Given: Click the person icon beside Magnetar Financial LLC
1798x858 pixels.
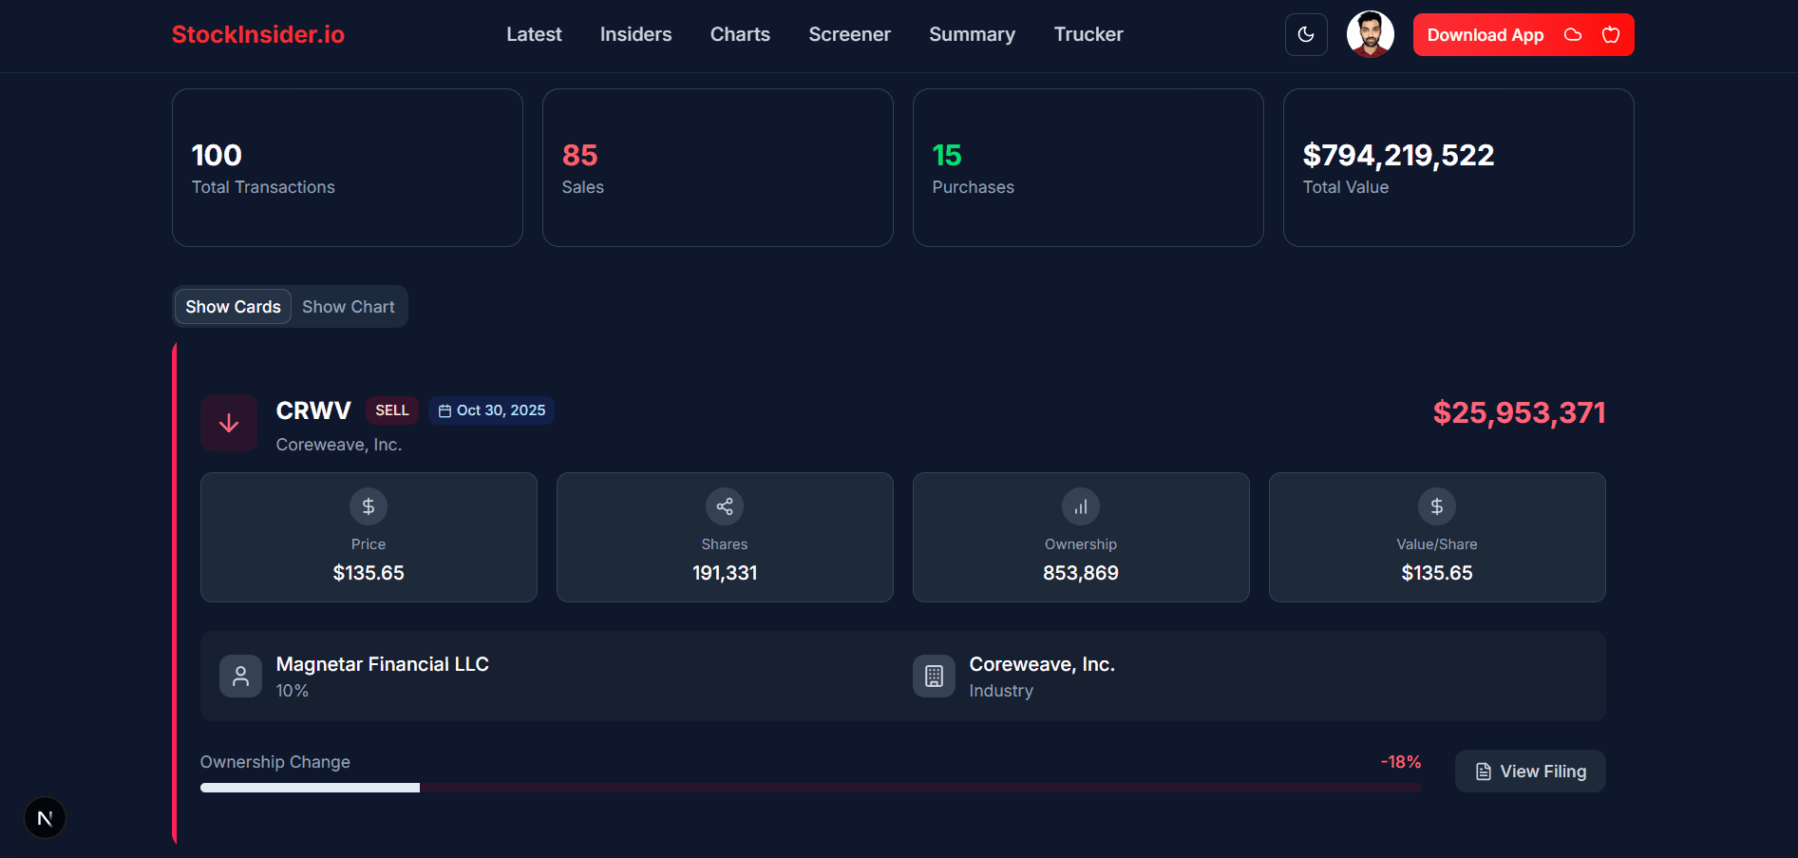Looking at the screenshot, I should pos(240,676).
